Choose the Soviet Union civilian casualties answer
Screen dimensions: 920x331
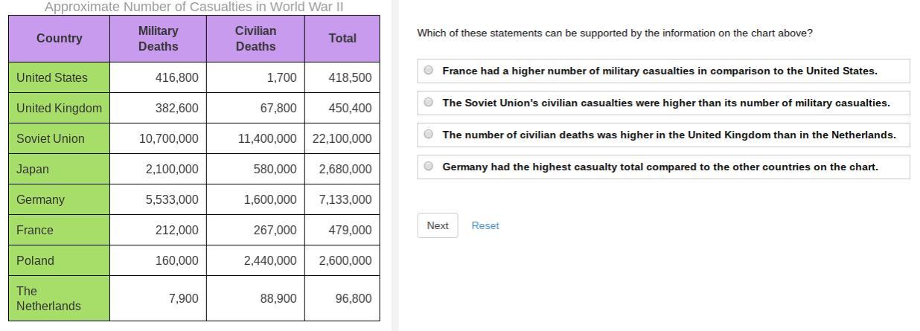pos(429,103)
